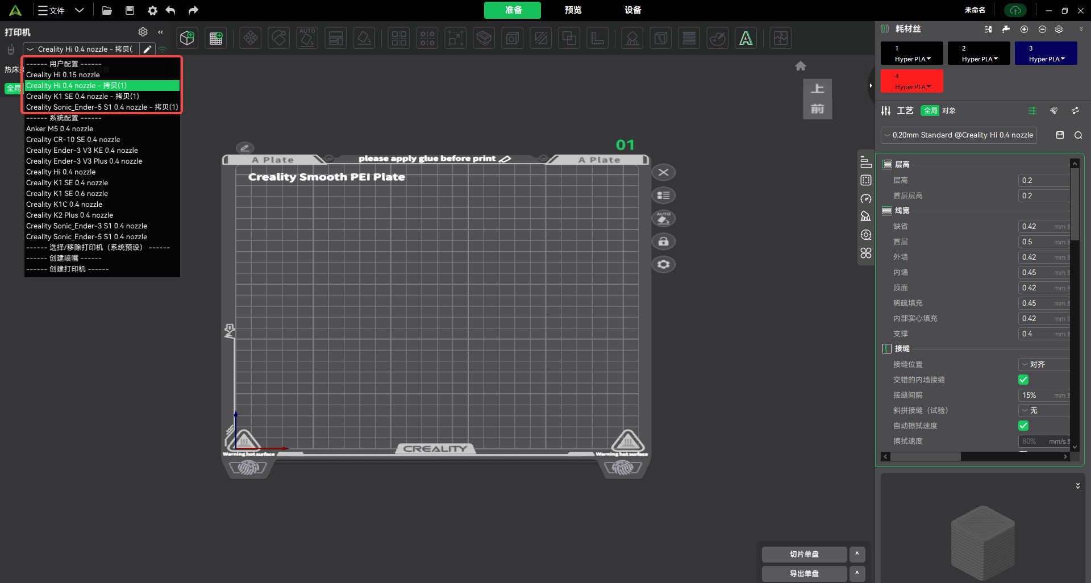This screenshot has width=1091, height=583.
Task: Choose 创建打印机 entry
Action: click(x=102, y=269)
